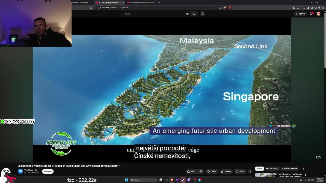Switch to Empire Of The Sun tab
The image size is (326, 183).
(141, 3)
